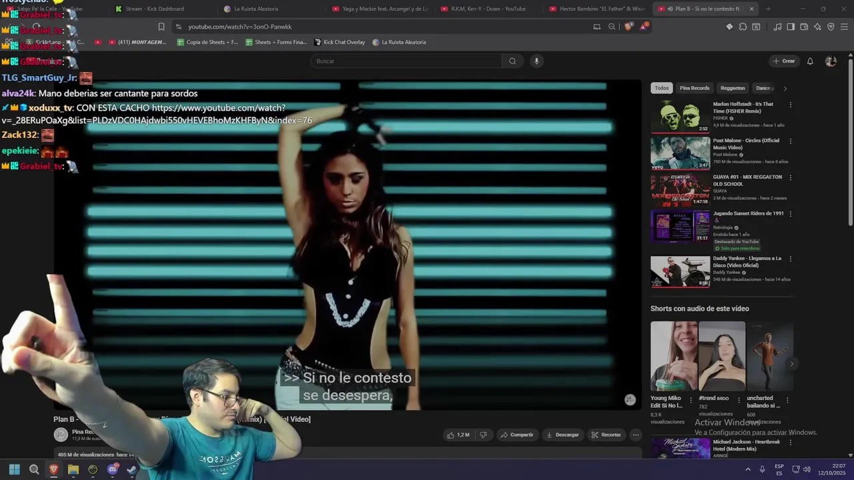
Task: Open the Sheets + Forms Fina bookmark
Action: [x=276, y=42]
